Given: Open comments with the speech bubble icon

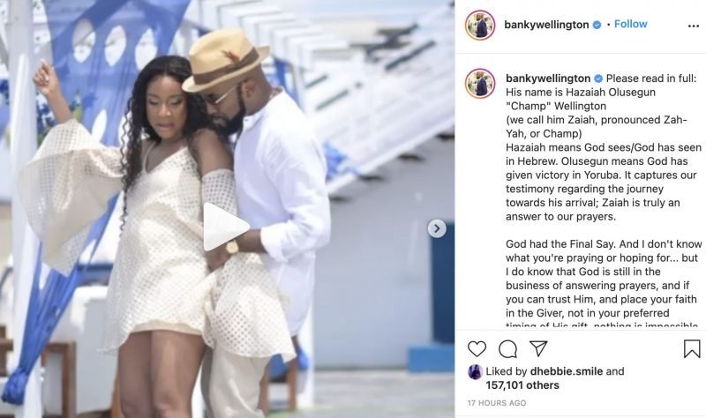Looking at the screenshot, I should coord(508,349).
